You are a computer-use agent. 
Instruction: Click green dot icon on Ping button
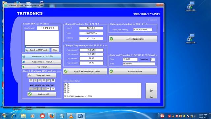[x=23, y=67]
